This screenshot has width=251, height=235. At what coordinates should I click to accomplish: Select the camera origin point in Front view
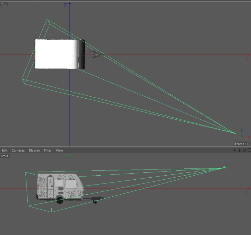(224, 167)
